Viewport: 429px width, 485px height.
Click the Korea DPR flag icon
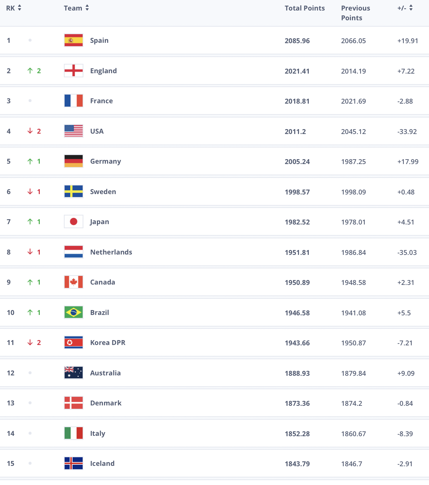pyautogui.click(x=74, y=342)
